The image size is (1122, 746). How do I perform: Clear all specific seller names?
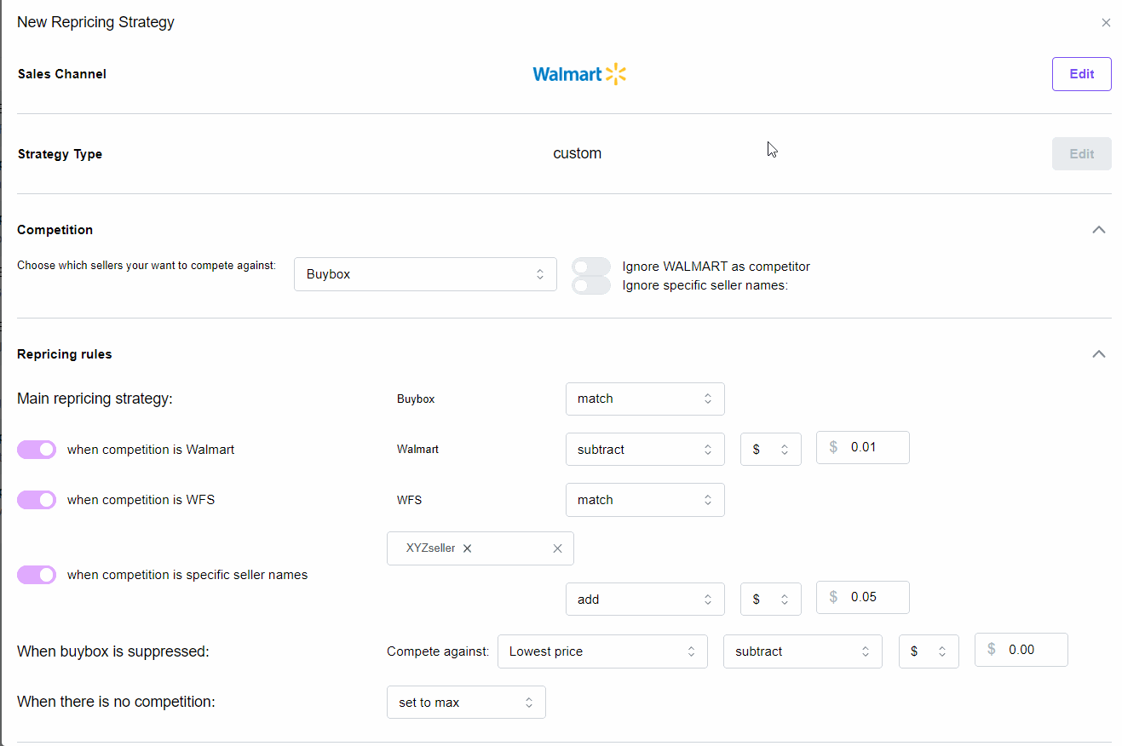(x=557, y=548)
